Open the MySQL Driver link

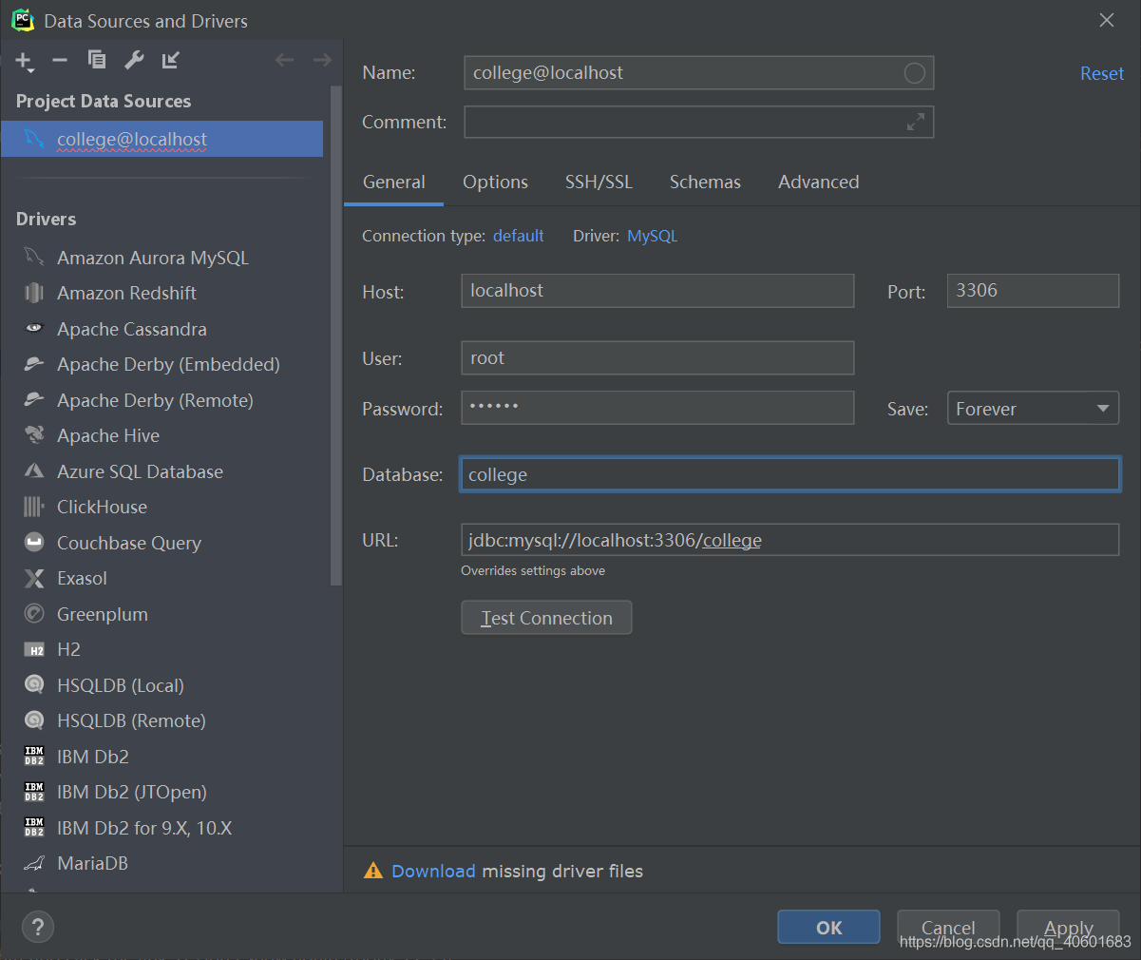tap(653, 236)
